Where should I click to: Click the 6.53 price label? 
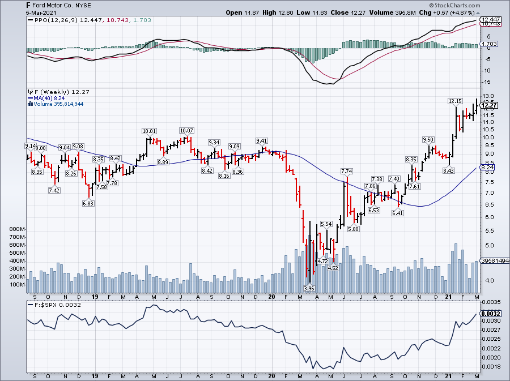(x=374, y=210)
